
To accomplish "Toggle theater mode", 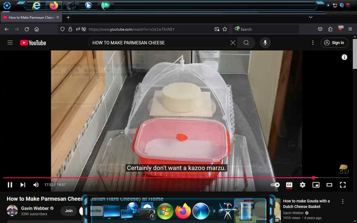I will (x=329, y=185).
